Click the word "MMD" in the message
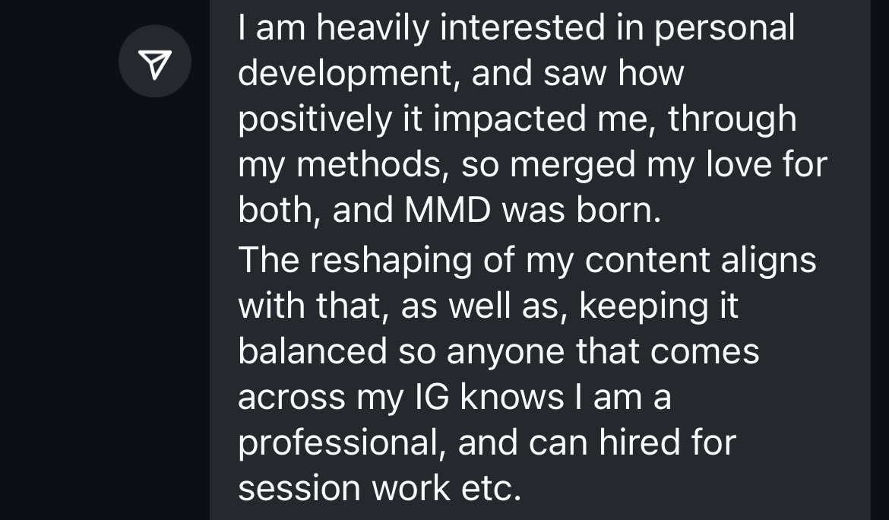Screen dimensions: 889x520 [448, 210]
